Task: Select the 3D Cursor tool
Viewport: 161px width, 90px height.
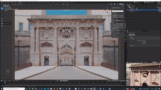Action: pyautogui.click(x=2, y=11)
